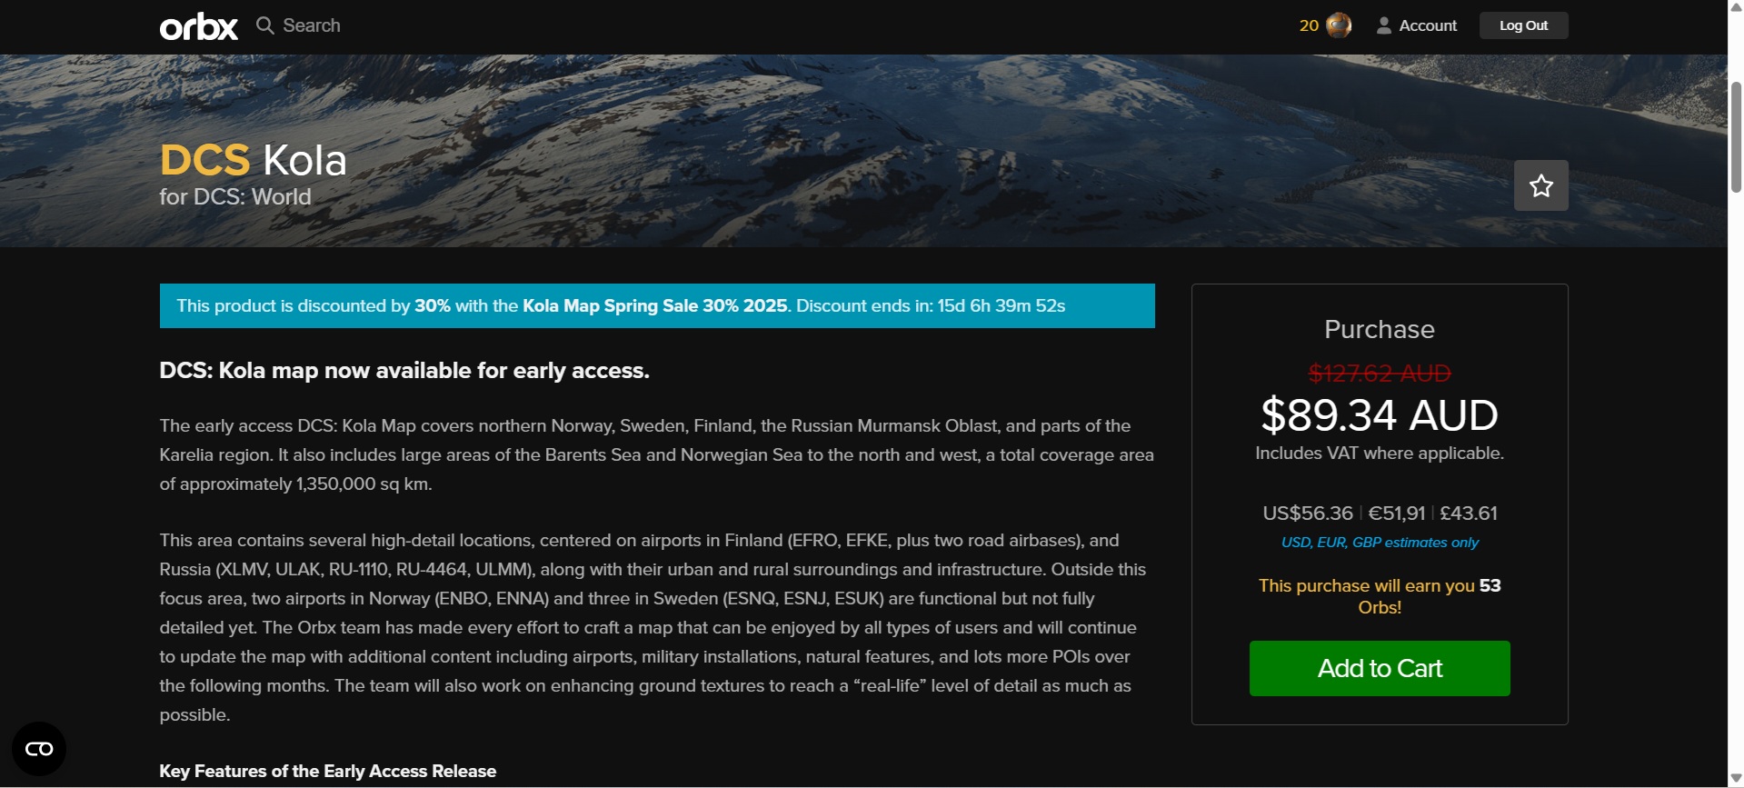1744x788 pixels.
Task: Click the Key Features section heading
Action: [x=327, y=771]
